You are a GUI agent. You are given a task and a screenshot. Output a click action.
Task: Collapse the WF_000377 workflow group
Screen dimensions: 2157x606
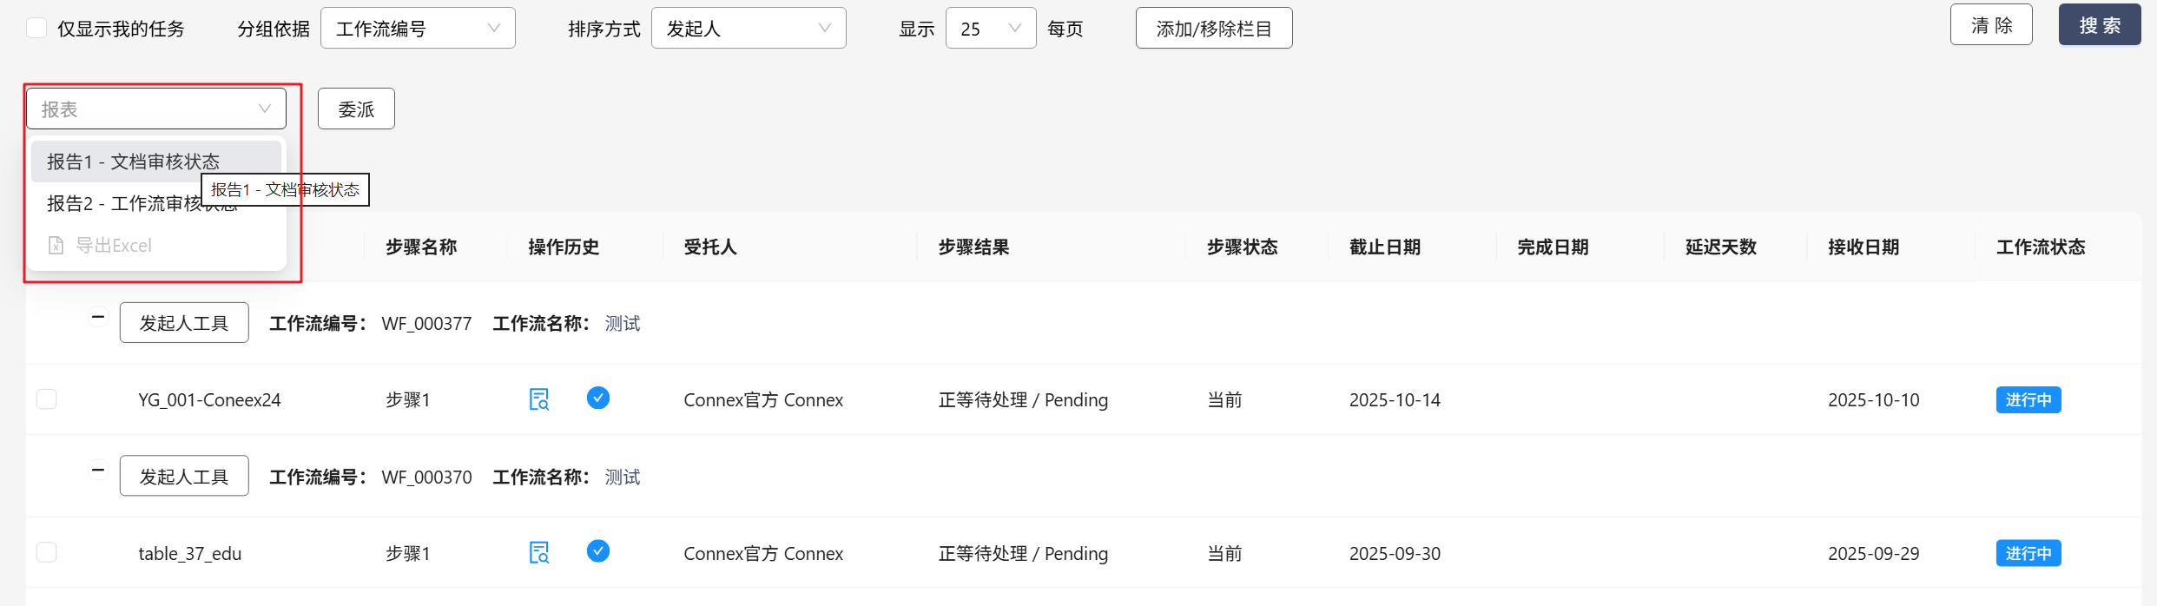98,318
